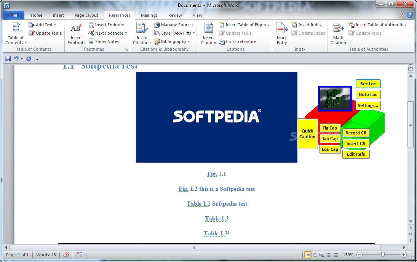417x262 pixels.
Task: Switch to the View tab
Action: click(197, 15)
